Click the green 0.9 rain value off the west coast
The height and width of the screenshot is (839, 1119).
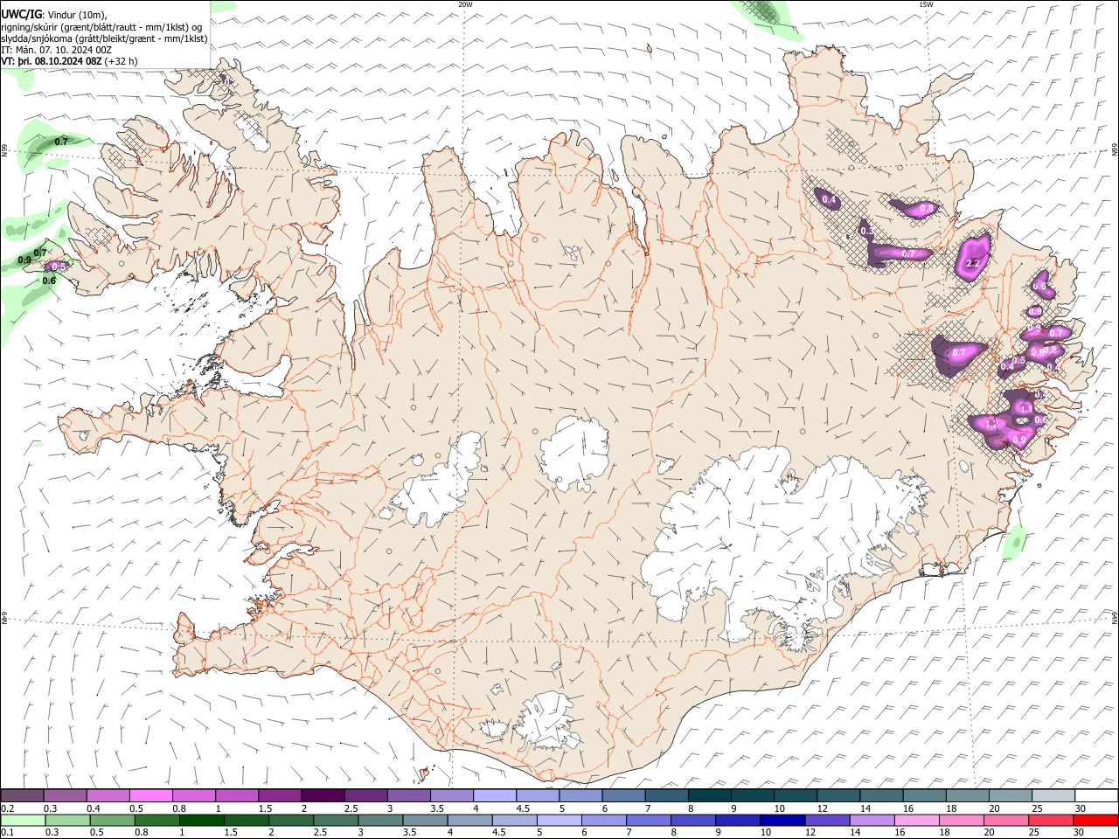(24, 260)
